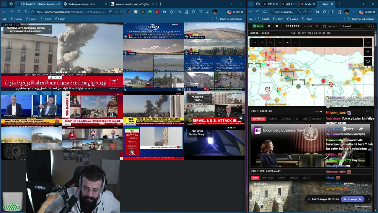
Task: Switch to Iran news on live map tab
Action: coord(132,4)
